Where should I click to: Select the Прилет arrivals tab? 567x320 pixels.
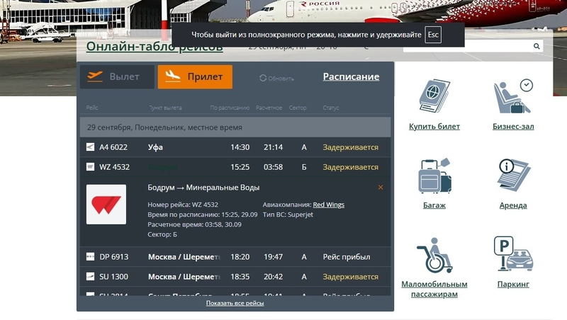(x=195, y=77)
